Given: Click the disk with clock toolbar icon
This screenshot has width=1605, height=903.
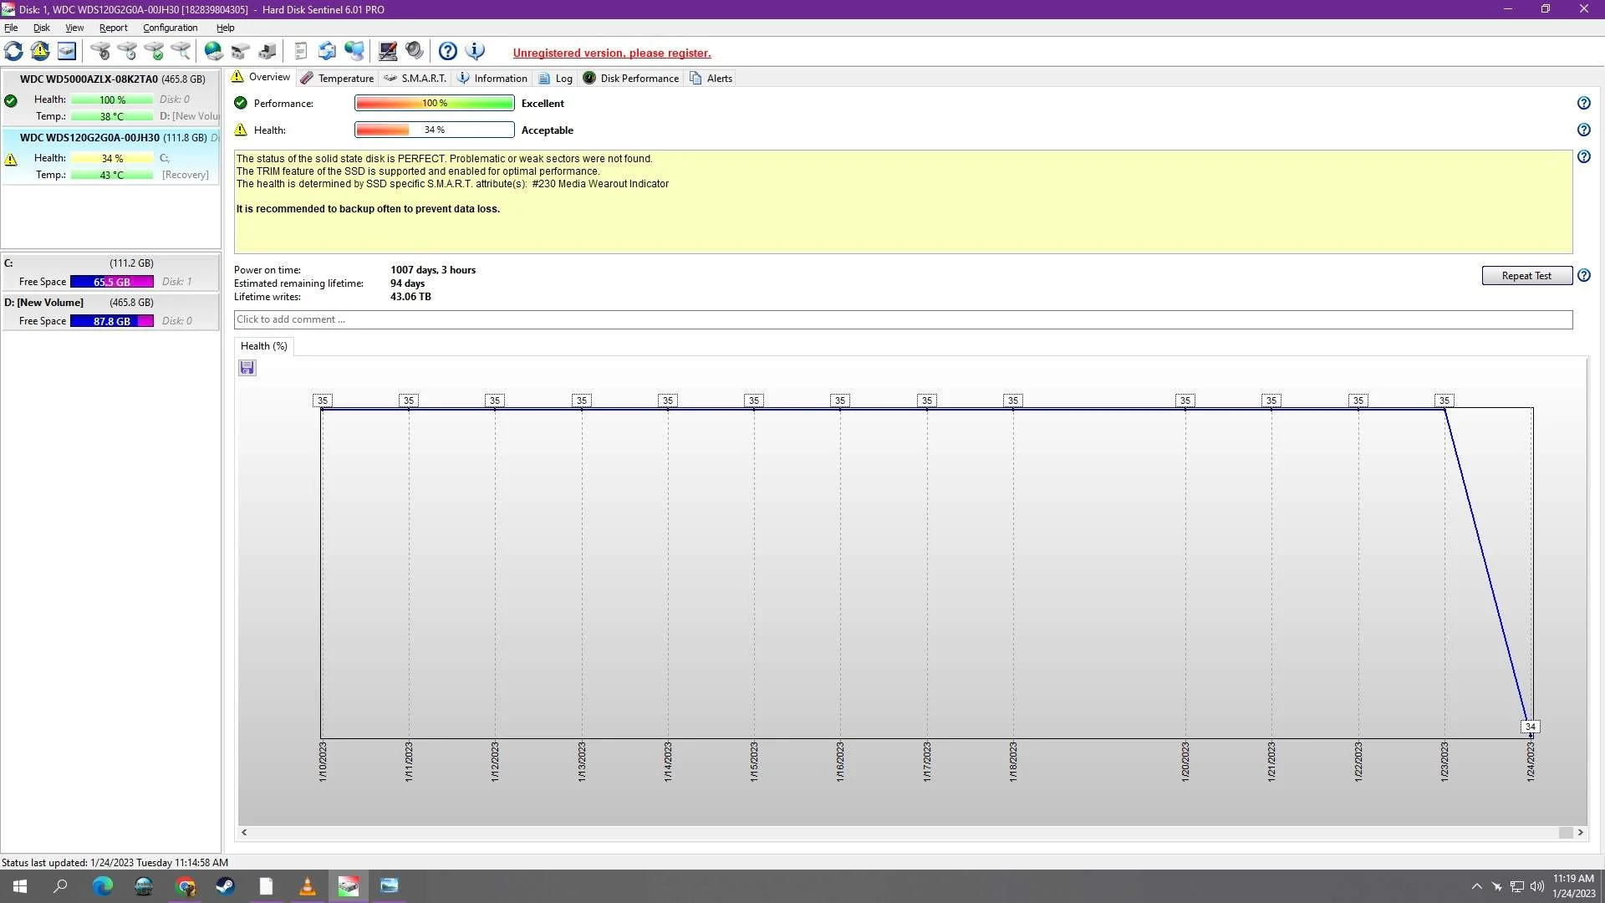Looking at the screenshot, I should click(x=127, y=52).
